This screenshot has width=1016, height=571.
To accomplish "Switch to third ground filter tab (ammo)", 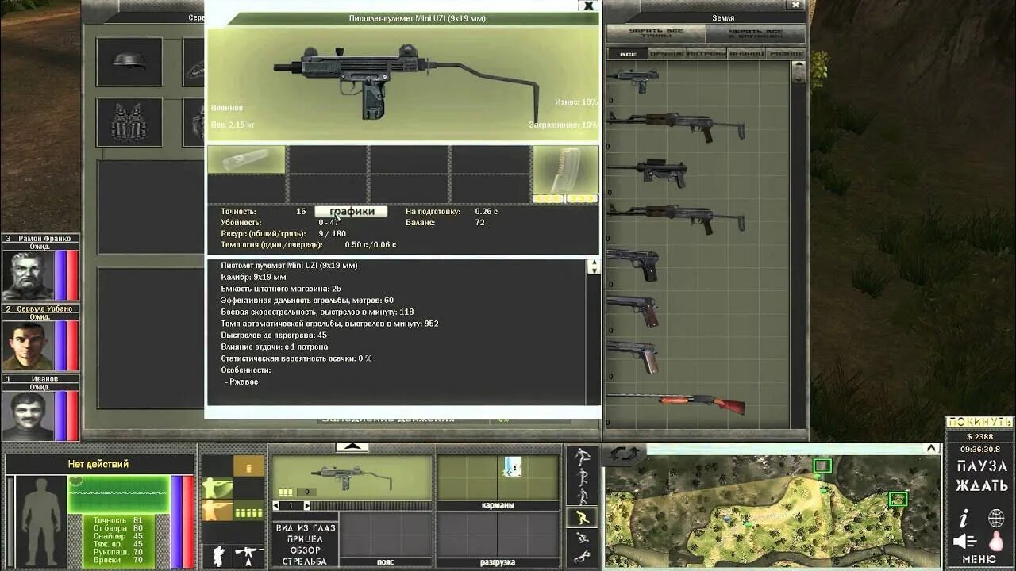I will (x=706, y=54).
